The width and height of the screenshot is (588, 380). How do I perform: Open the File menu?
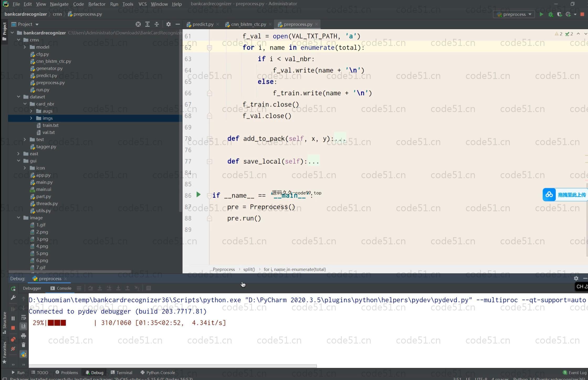tap(16, 4)
